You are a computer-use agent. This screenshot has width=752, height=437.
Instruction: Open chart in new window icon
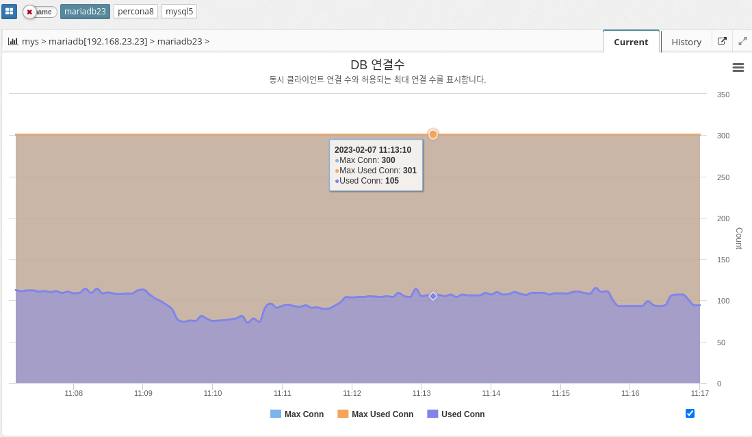[722, 41]
